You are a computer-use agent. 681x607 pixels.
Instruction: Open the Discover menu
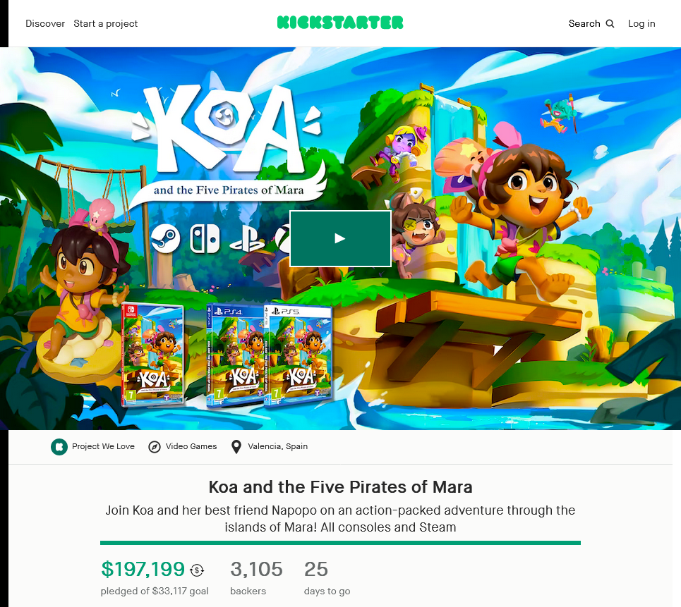tap(45, 23)
